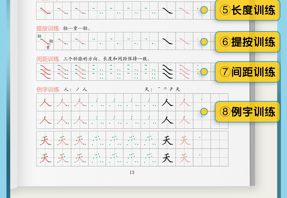Image resolution: width=287 pixels, height=198 pixels.
Task: Click the 三个斜捺 spacing instruction sentence
Action: click(106, 59)
